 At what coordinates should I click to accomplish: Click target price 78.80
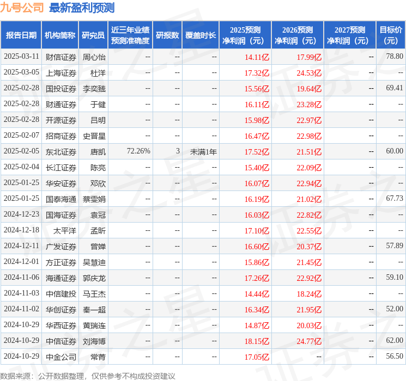(x=395, y=56)
